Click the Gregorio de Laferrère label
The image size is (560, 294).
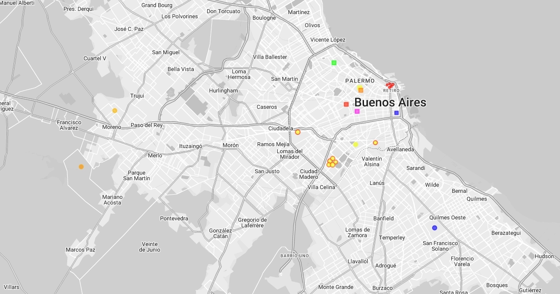tap(252, 223)
